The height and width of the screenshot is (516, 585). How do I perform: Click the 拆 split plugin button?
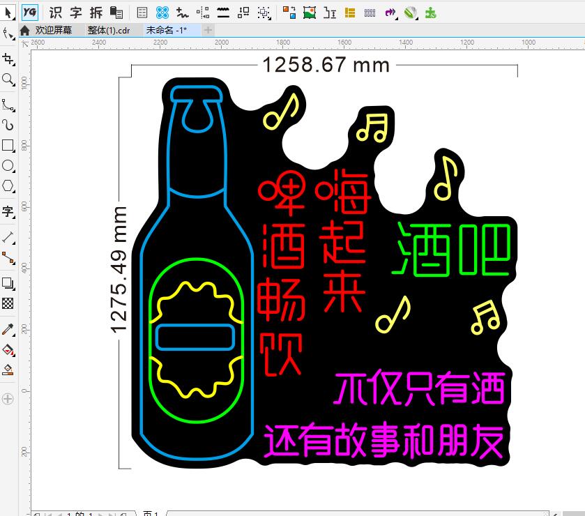pos(96,13)
